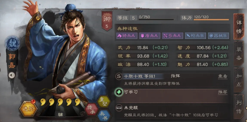Select the 器械B siege aptitude tag
247x122 pixels.
tap(218, 36)
